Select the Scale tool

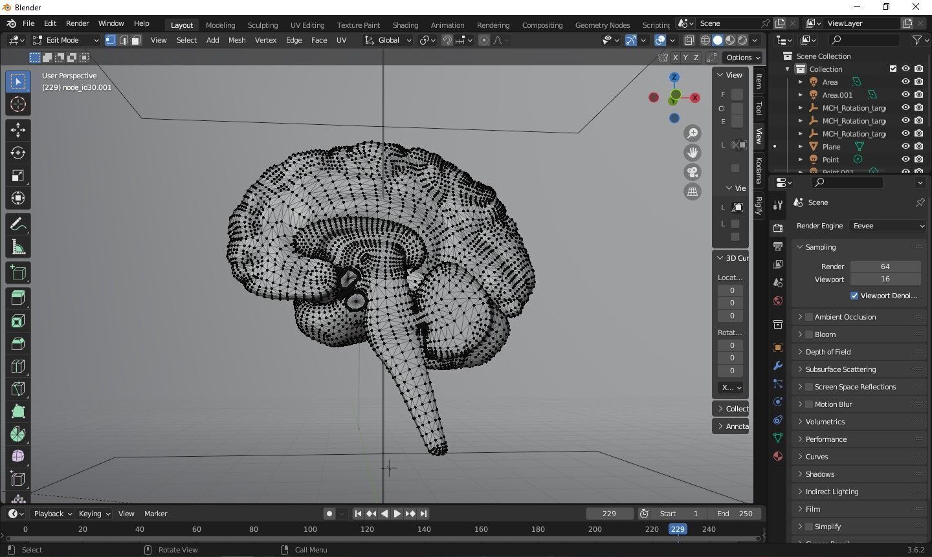[18, 176]
